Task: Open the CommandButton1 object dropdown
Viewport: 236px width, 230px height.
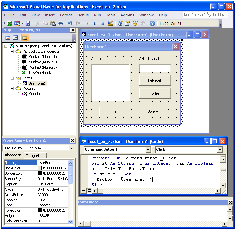Action: [x=148, y=150]
